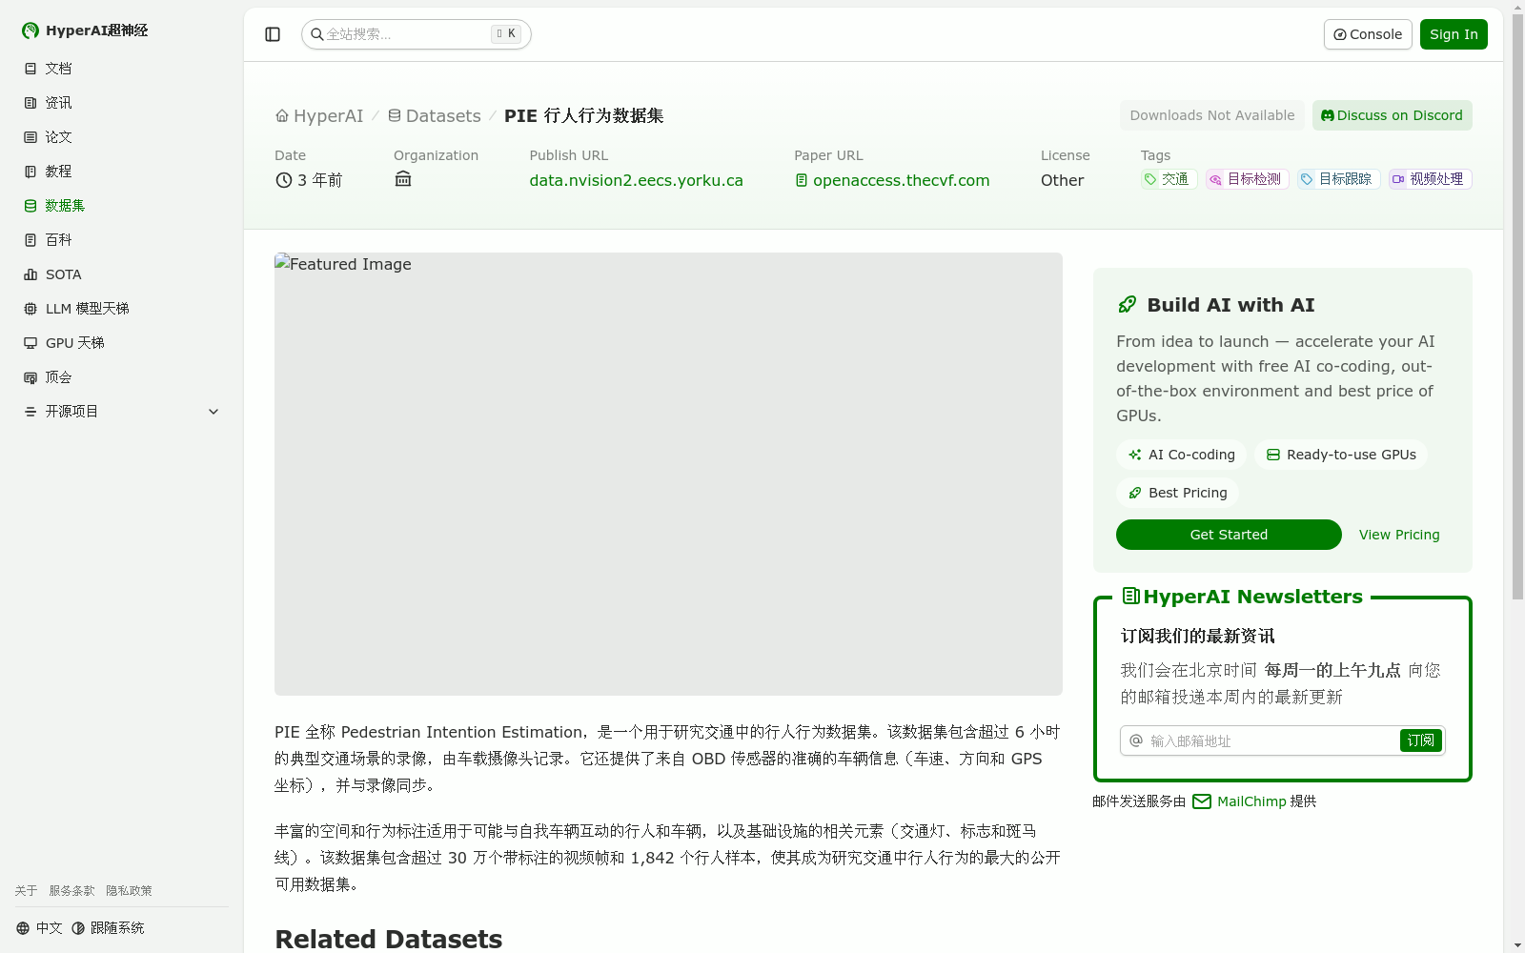Click the rocket icon by Build AI

point(1128,305)
